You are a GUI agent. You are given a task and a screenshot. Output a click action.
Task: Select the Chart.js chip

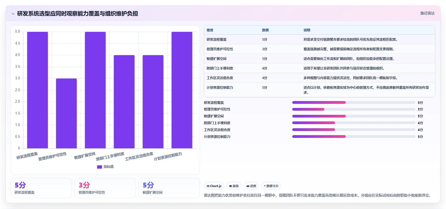pyautogui.click(x=214, y=186)
